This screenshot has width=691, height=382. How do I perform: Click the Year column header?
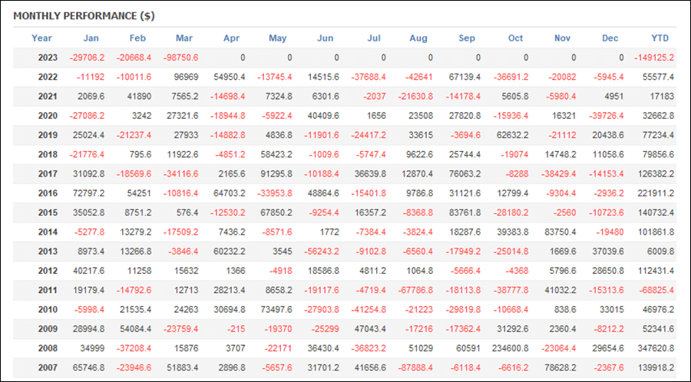point(42,38)
